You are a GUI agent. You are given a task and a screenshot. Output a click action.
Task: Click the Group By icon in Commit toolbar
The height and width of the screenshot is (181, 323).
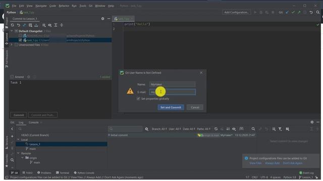[44, 25]
